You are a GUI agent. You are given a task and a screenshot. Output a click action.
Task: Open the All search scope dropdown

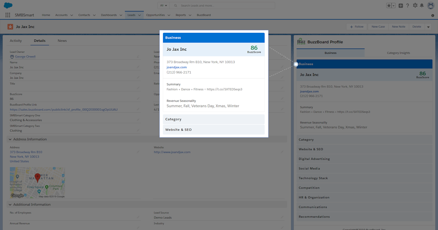click(x=163, y=6)
